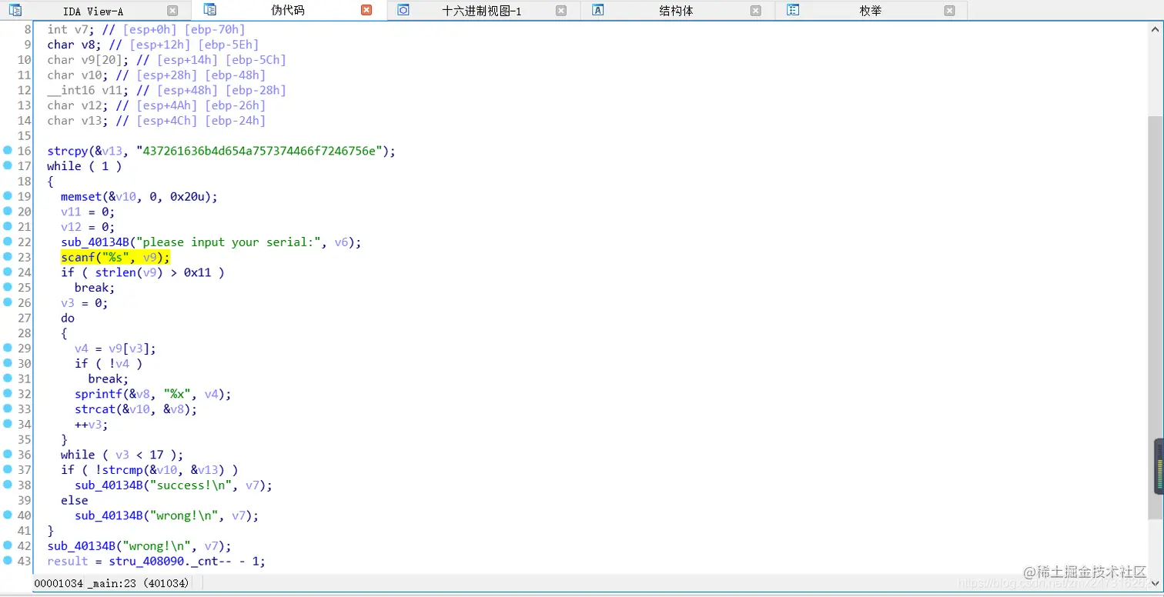Toggle the breakpoint dot on line 22
The image size is (1164, 597).
[8, 242]
